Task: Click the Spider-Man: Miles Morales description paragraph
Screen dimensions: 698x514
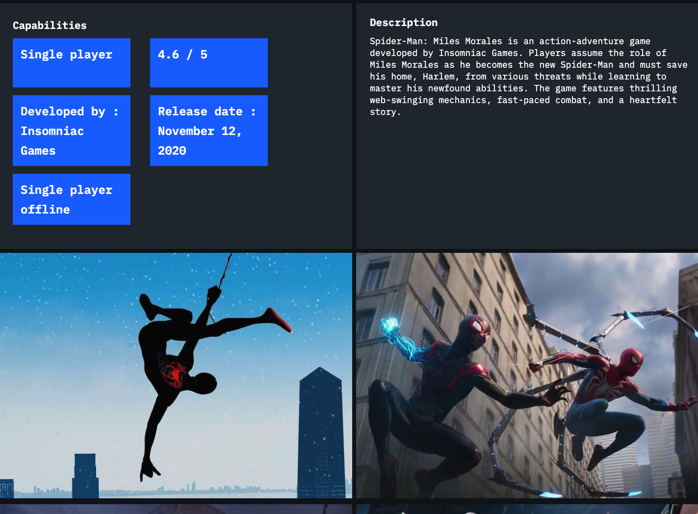Action: [x=529, y=77]
